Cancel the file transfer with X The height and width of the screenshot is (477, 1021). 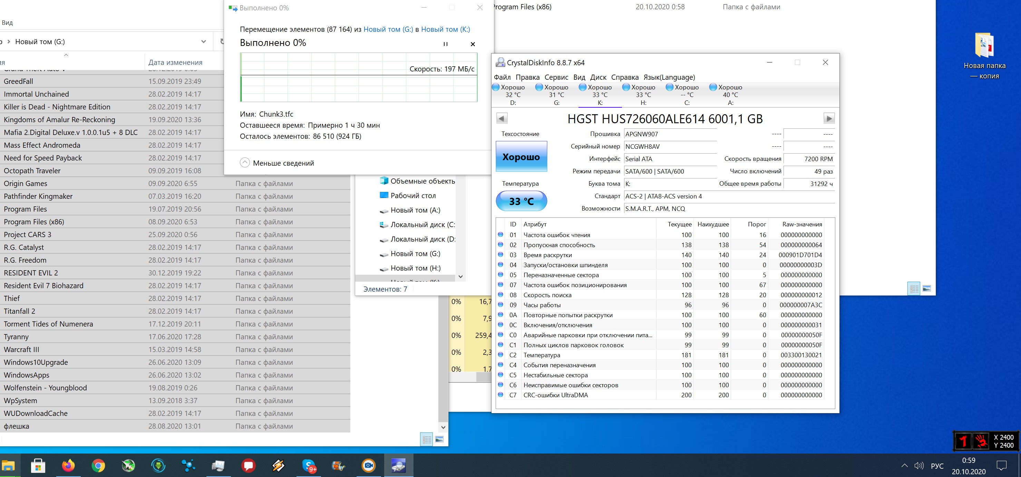[x=473, y=44]
